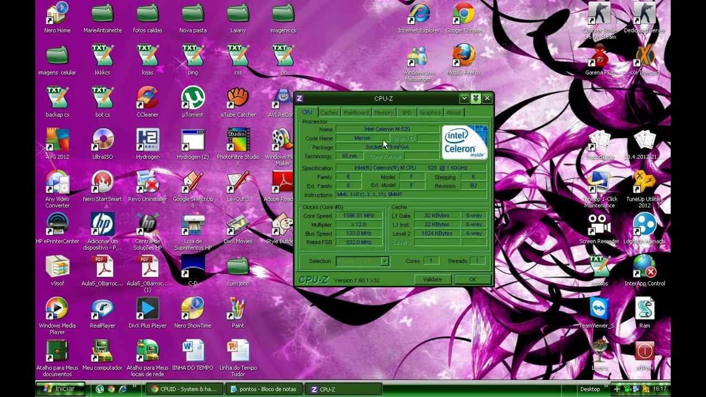Open the Memory tab in CPU-Z
This screenshot has width=706, height=397.
383,112
